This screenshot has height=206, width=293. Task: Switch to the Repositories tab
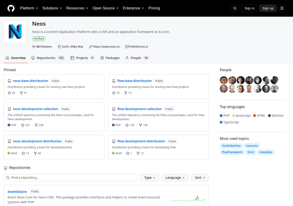coord(48,58)
